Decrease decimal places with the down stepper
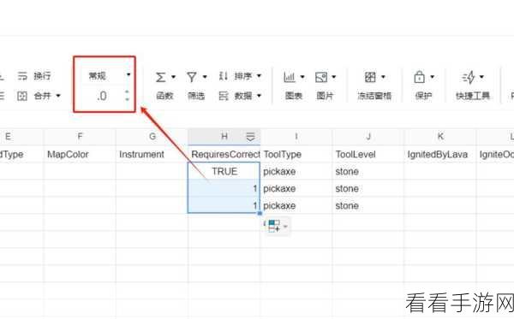Viewport: 514px width, 319px height. 127,99
